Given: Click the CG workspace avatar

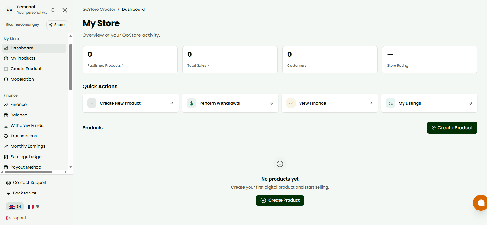Looking at the screenshot, I should pos(10,10).
